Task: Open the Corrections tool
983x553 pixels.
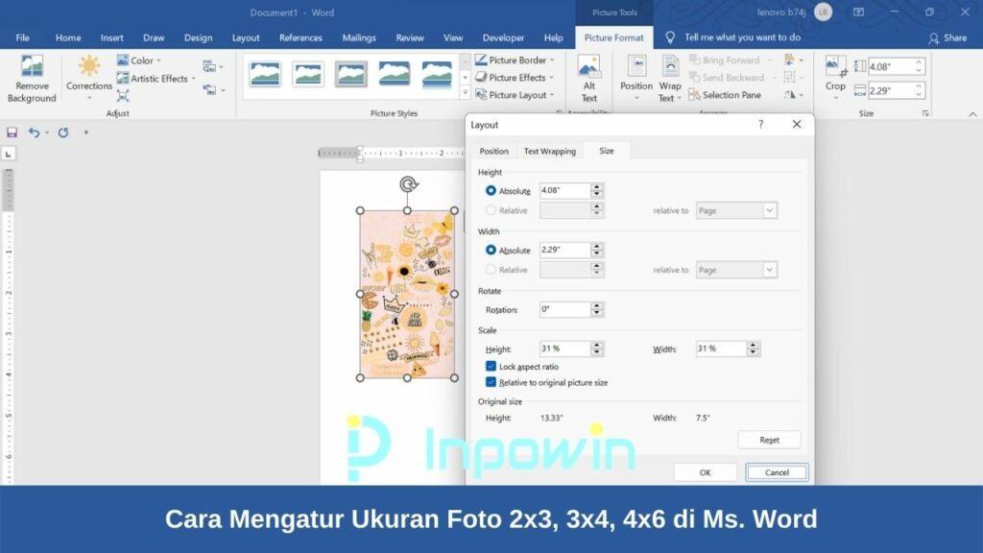Action: 89,79
